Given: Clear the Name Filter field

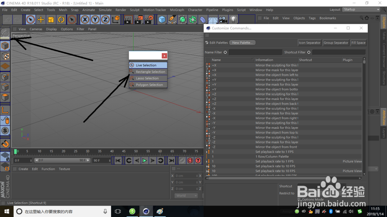Looking at the screenshot, I should [x=225, y=52].
